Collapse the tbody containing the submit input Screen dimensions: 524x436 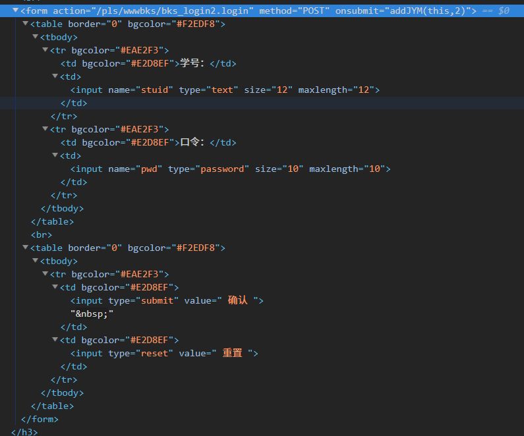point(35,260)
